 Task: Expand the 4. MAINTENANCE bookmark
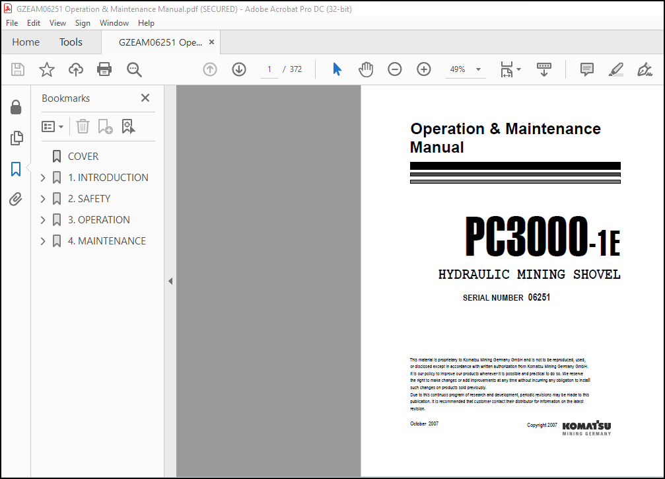(43, 241)
